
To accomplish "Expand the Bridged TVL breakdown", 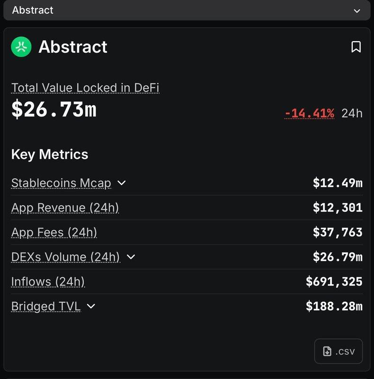I will pos(91,306).
